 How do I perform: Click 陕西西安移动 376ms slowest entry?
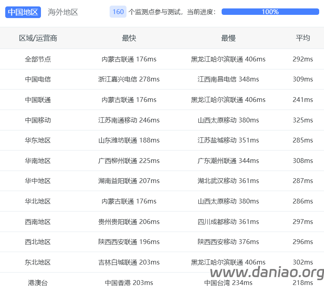(x=228, y=242)
